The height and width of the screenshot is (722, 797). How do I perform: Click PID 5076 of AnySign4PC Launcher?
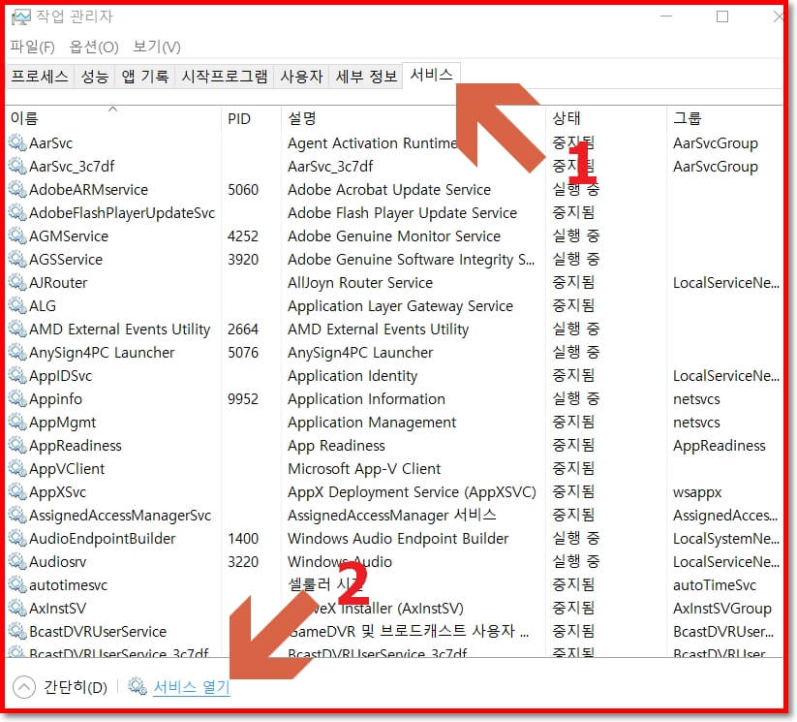pos(243,352)
